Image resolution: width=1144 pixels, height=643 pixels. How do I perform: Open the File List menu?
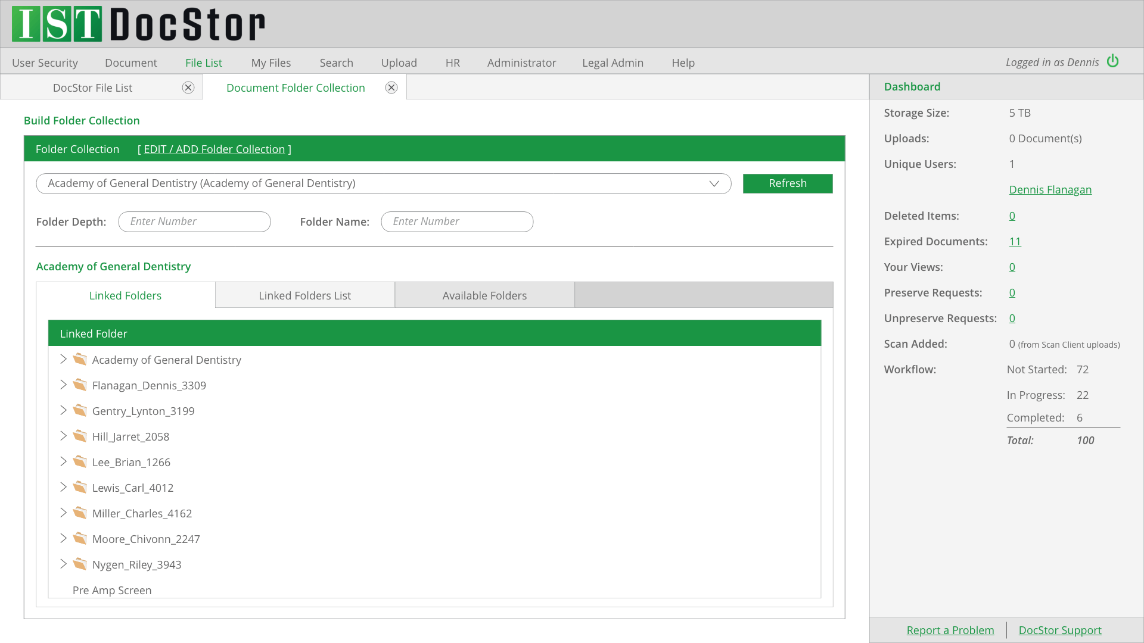coord(204,63)
